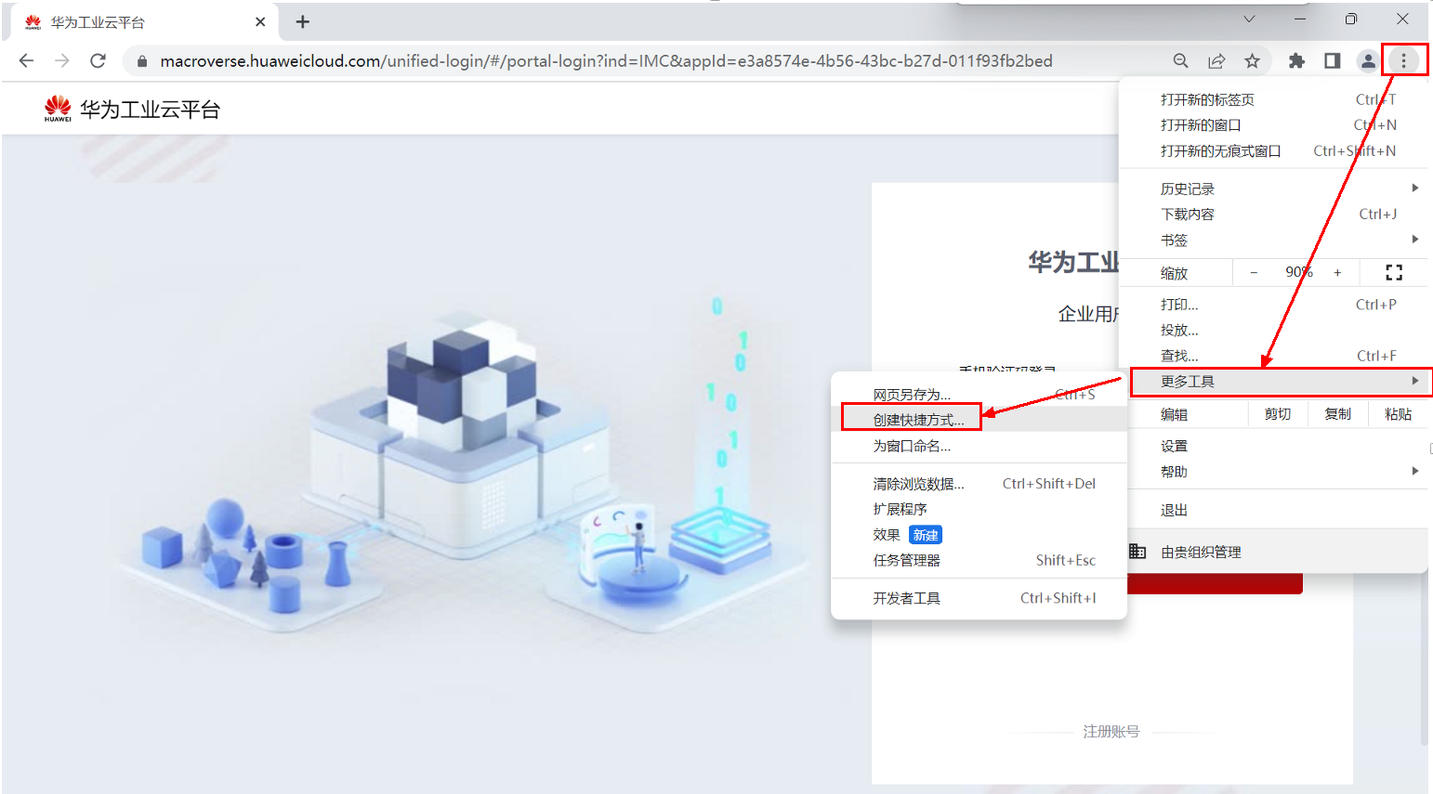Image resolution: width=1433 pixels, height=794 pixels.
Task: Click 剪切 in the edit row
Action: click(x=1278, y=414)
